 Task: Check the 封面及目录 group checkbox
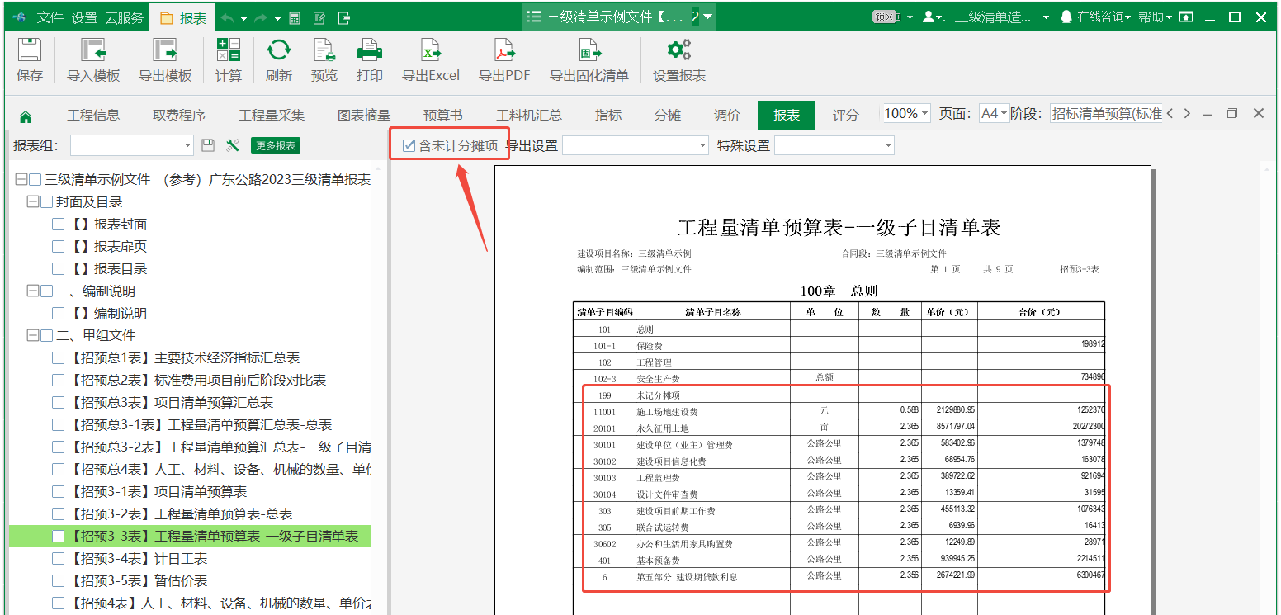click(x=46, y=202)
